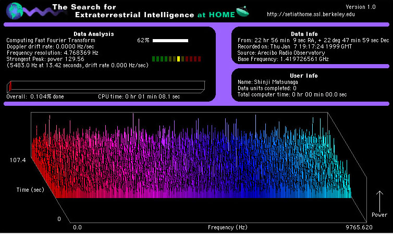Screen dimensions: 393x234
Task: Open the setiathome.ssl.berkeley.edu URL
Action: (x=311, y=14)
